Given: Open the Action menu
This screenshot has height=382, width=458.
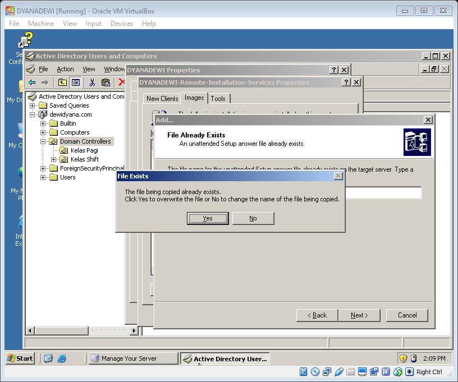Looking at the screenshot, I should click(x=65, y=69).
